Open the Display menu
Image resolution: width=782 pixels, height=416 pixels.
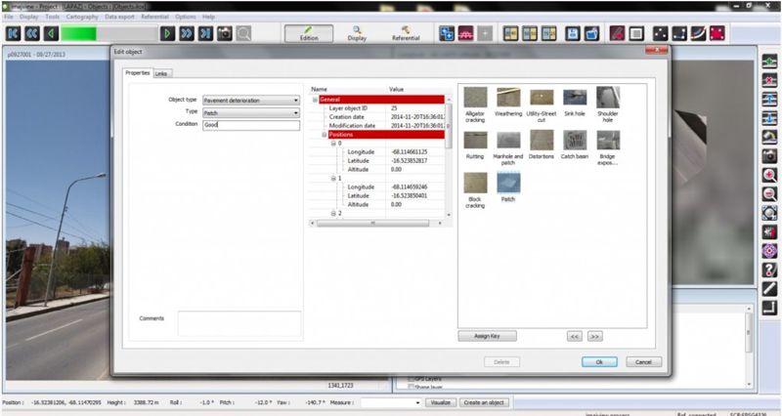(x=29, y=17)
